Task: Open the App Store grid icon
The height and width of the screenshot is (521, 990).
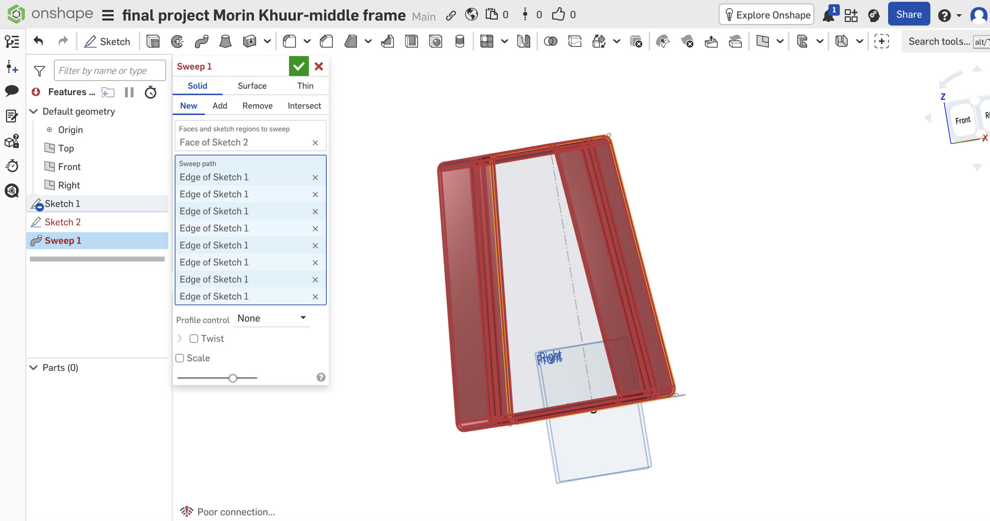Action: 851,15
